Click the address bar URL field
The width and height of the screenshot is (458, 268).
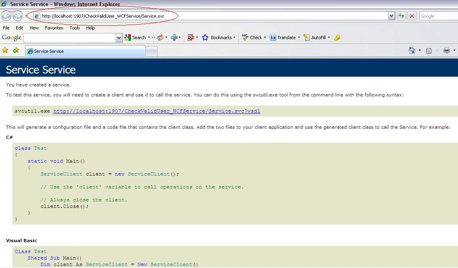(211, 16)
